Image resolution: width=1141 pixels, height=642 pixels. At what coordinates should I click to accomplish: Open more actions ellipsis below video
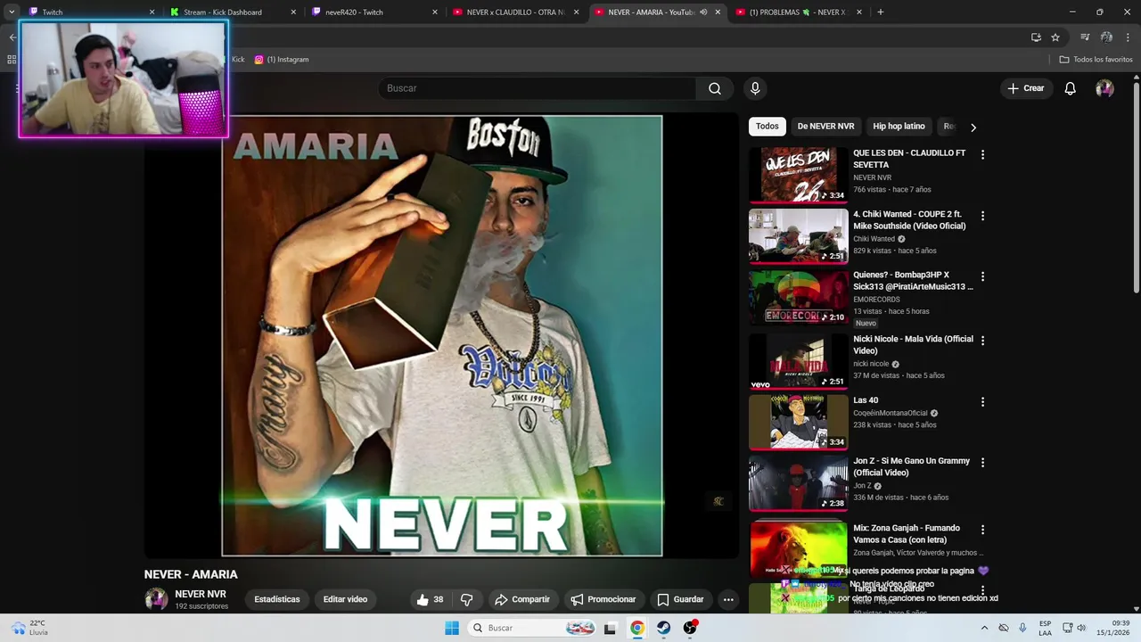pyautogui.click(x=728, y=599)
